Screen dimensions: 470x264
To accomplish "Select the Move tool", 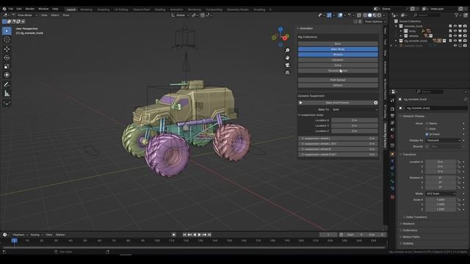I will 7,49.
